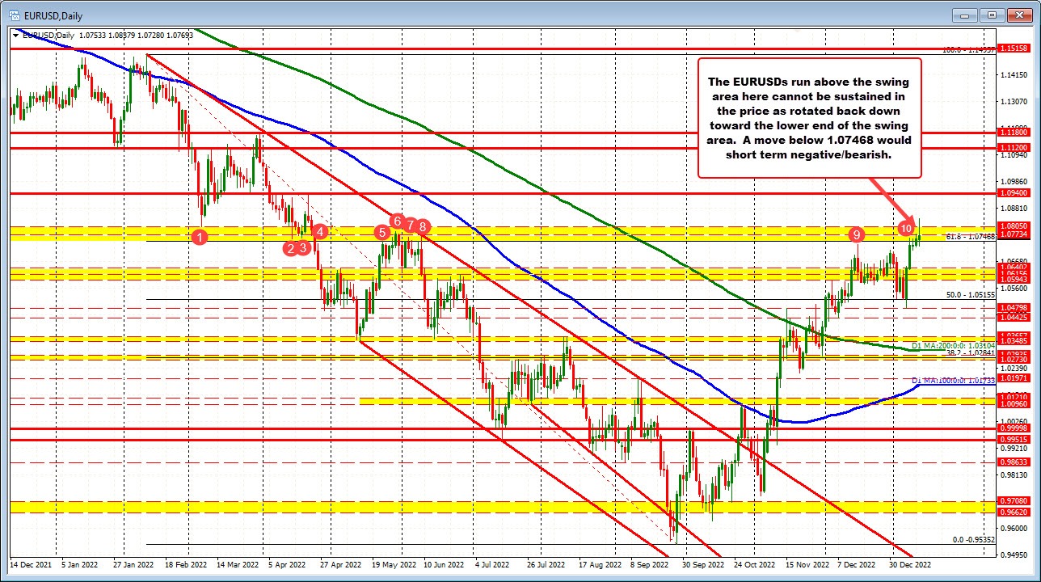
Task: Click the '61.8 - 1.07468' Fibonacci label
Action: pos(970,237)
